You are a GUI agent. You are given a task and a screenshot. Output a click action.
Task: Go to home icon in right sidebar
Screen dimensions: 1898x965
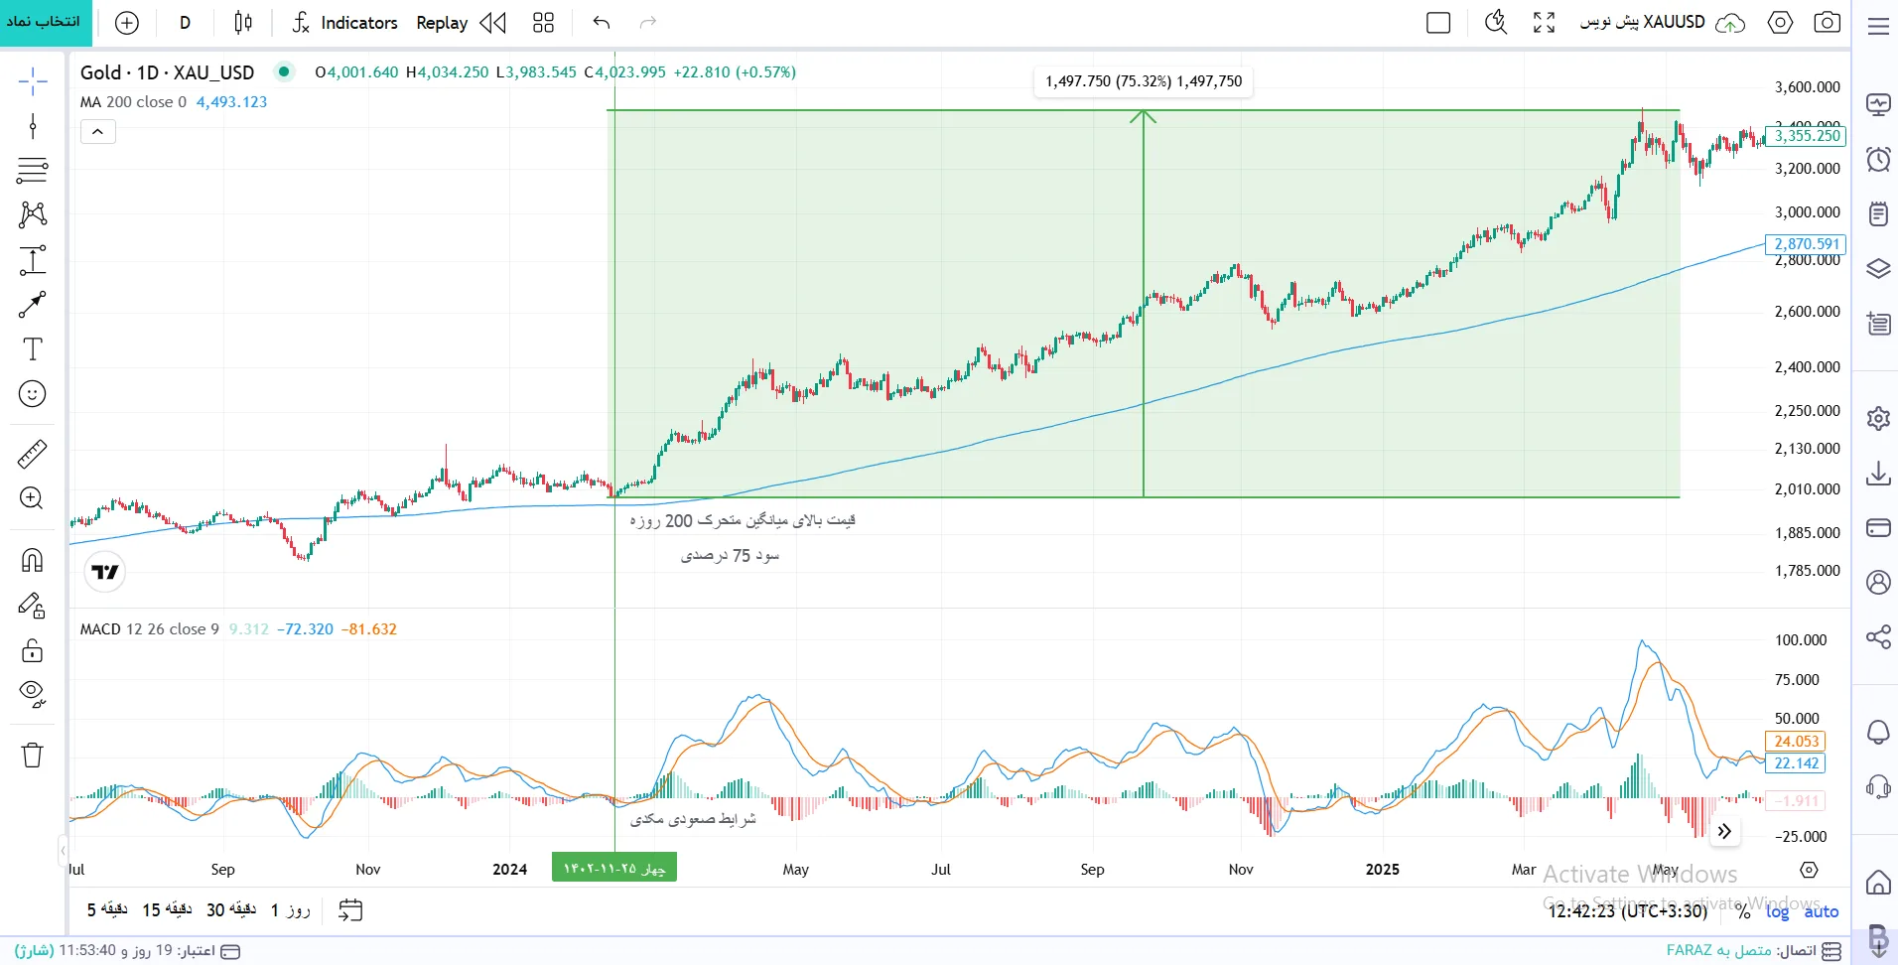tap(1878, 883)
